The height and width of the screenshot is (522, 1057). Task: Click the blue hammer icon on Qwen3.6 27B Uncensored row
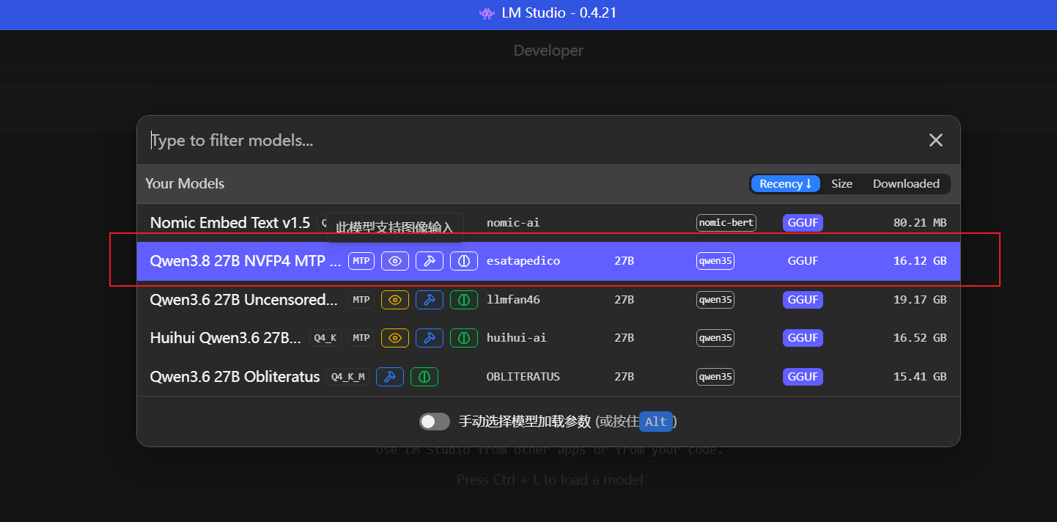coord(430,299)
